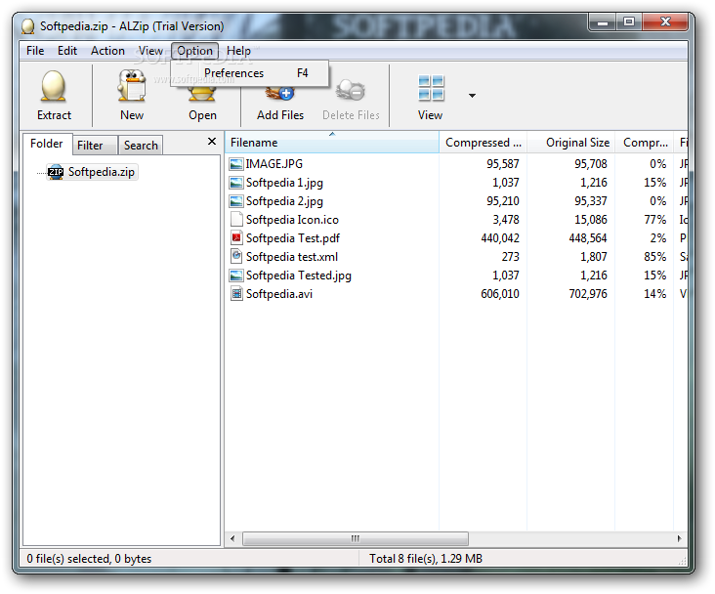Image resolution: width=715 pixels, height=594 pixels.
Task: Click the icon beside Softpedia 2.jpg
Action: (x=236, y=201)
